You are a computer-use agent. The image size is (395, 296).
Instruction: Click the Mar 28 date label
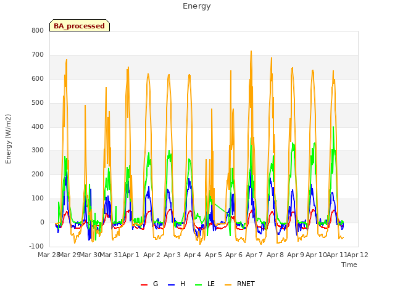(48, 255)
